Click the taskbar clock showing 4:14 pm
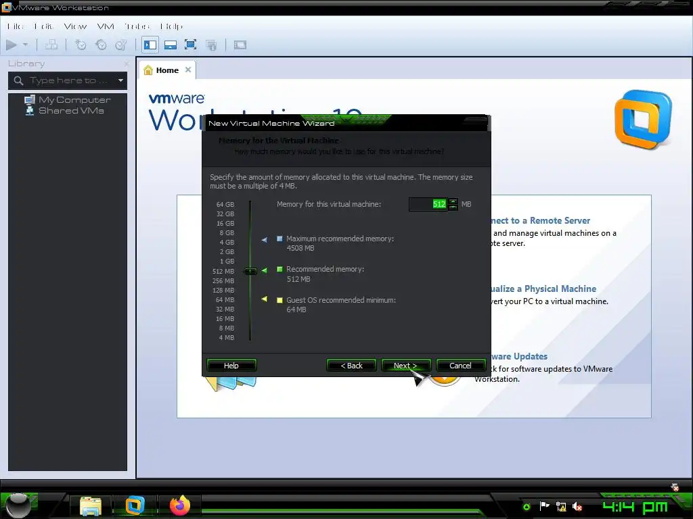Viewport: 693px width, 519px height. (635, 507)
